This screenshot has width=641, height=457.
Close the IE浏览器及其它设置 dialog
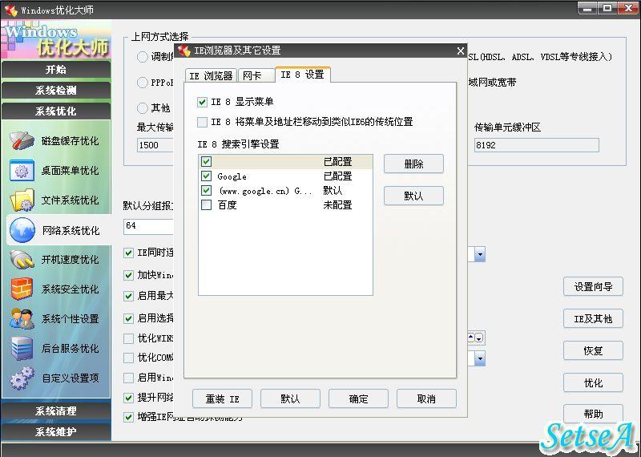point(460,51)
